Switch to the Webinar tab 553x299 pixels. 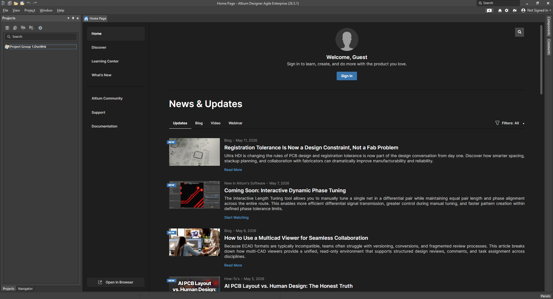[235, 123]
